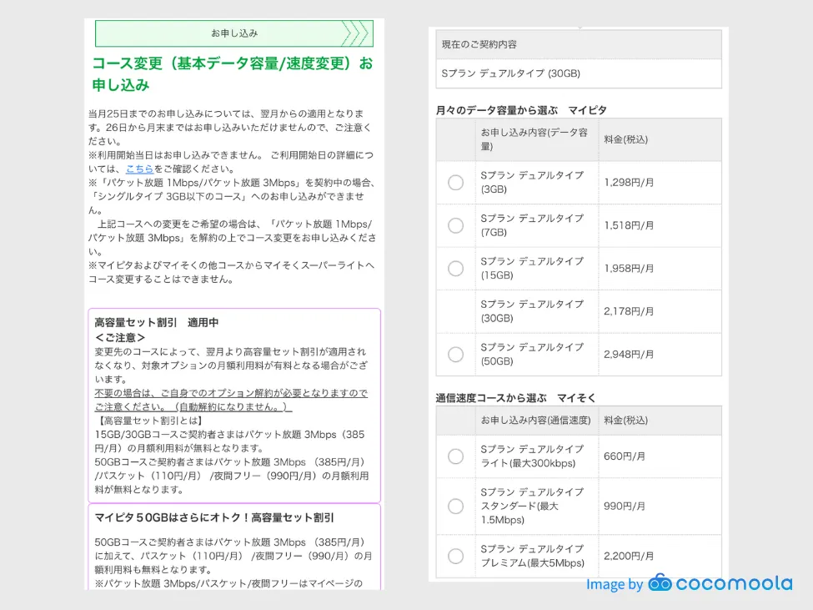Click the 高容量セット割引 適用中 heading

(156, 323)
